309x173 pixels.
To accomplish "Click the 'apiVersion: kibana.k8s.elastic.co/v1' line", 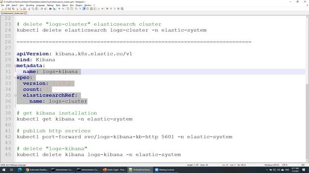I will [x=74, y=54].
